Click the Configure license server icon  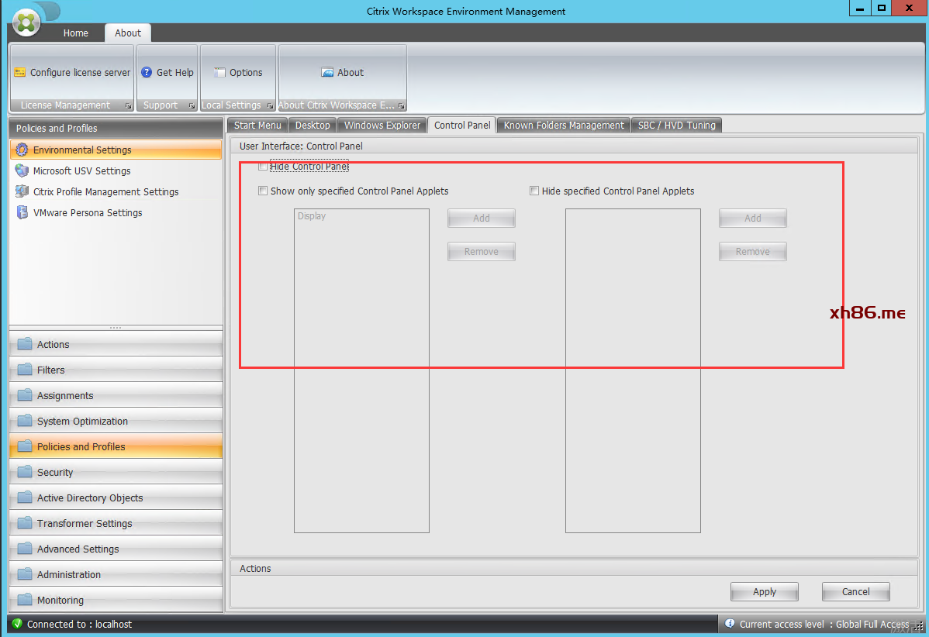[20, 73]
